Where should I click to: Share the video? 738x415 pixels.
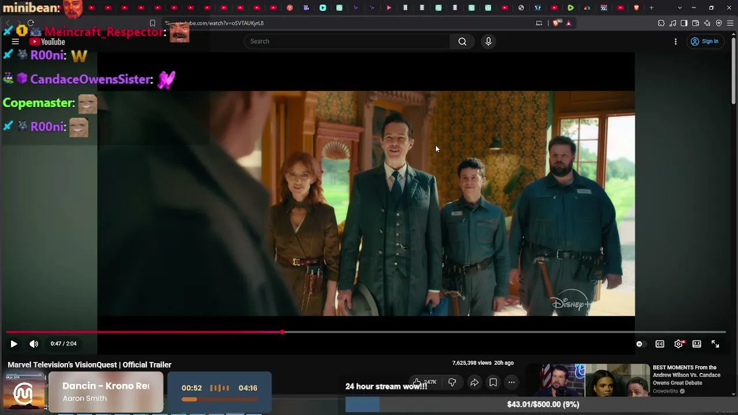(475, 382)
